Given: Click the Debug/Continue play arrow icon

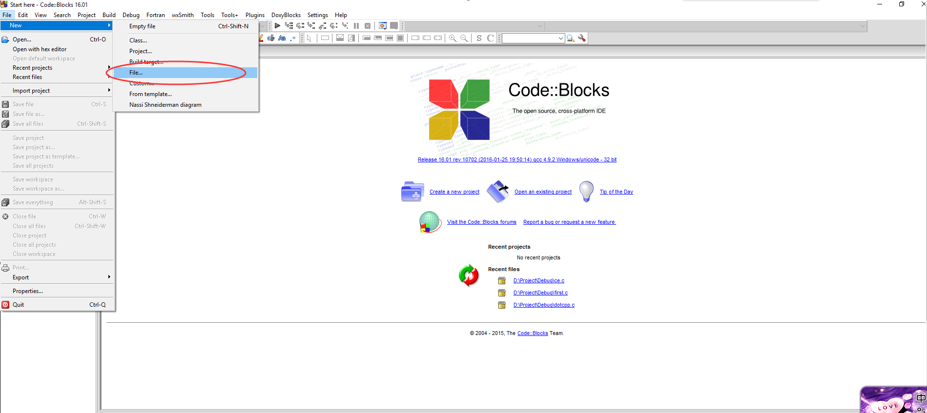Looking at the screenshot, I should point(277,26).
